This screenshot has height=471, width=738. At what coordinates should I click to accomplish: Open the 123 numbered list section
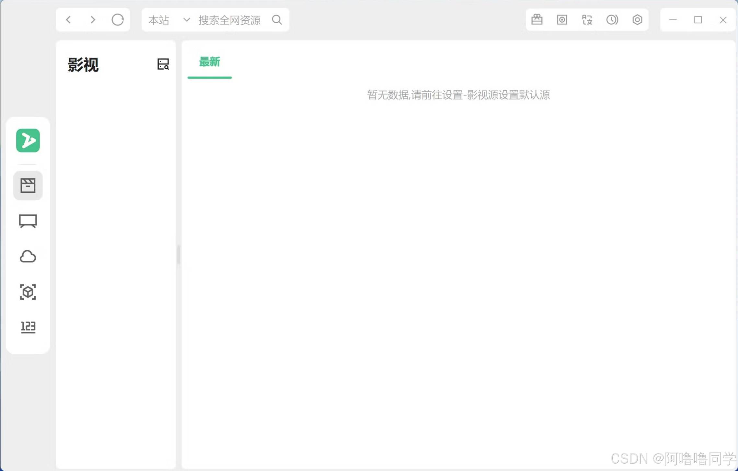pos(28,327)
